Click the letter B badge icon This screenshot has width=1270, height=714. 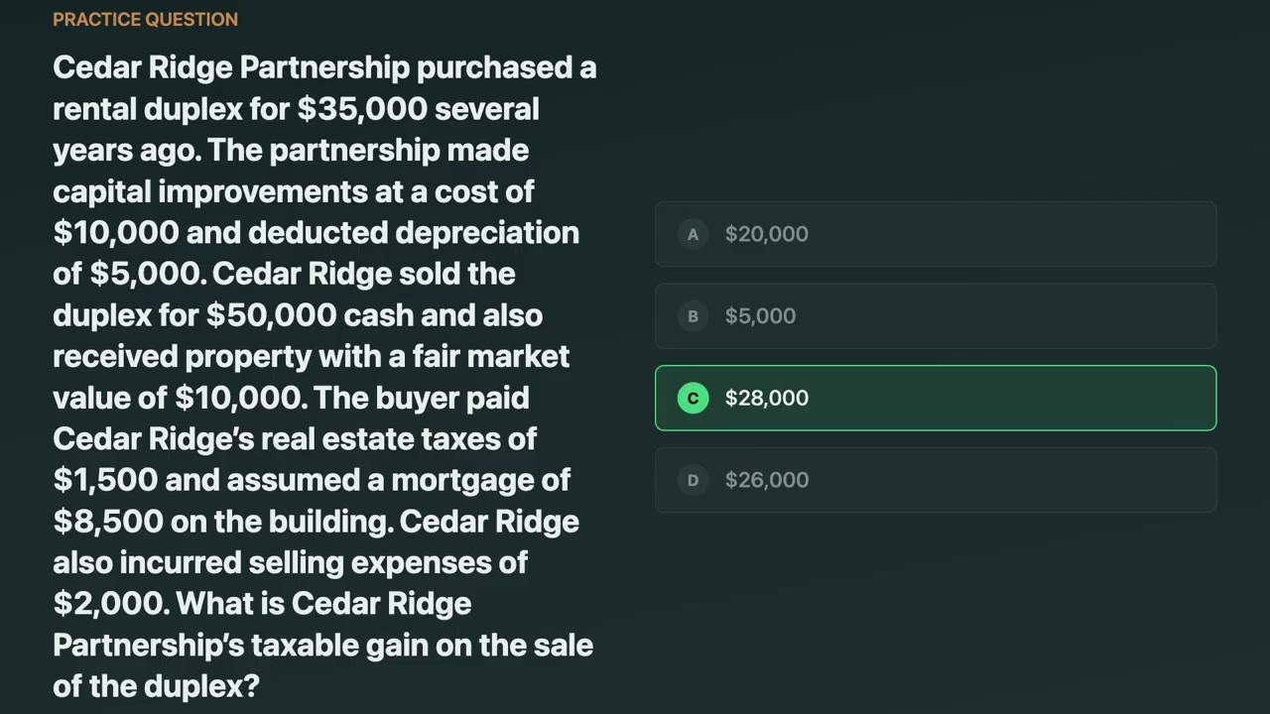(693, 316)
